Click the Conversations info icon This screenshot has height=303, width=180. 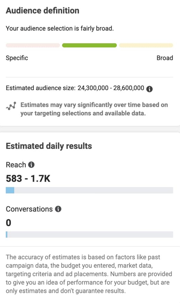tap(58, 209)
